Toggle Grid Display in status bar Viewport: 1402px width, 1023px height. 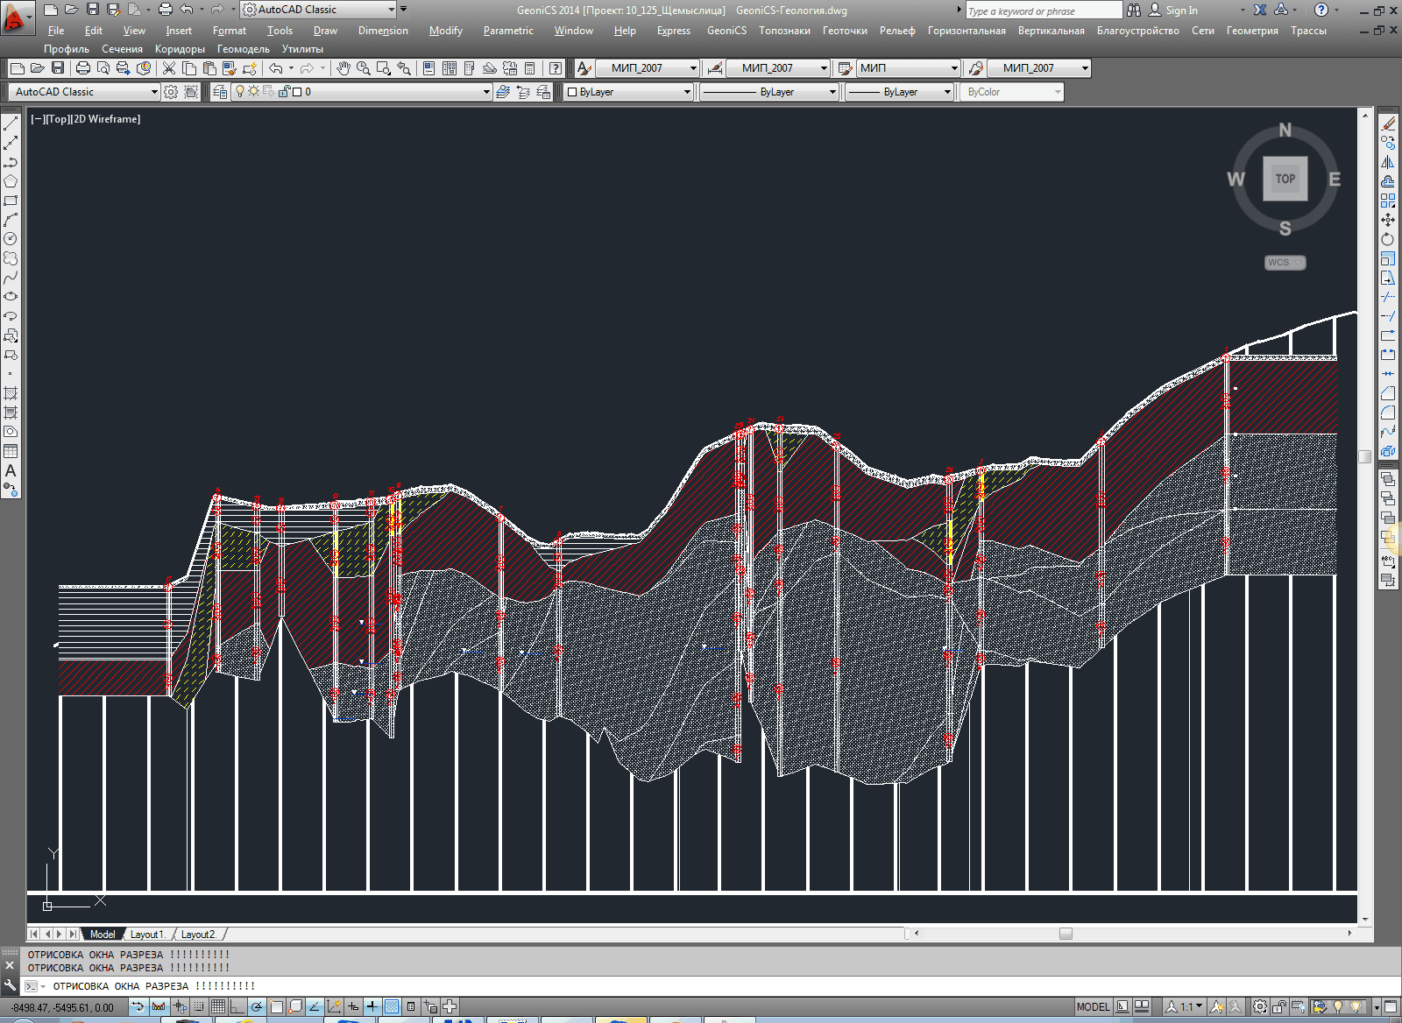pyautogui.click(x=218, y=1007)
